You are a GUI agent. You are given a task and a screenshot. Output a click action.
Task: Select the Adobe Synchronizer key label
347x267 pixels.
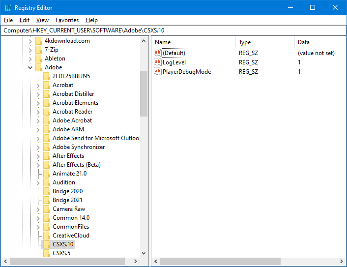(79, 147)
